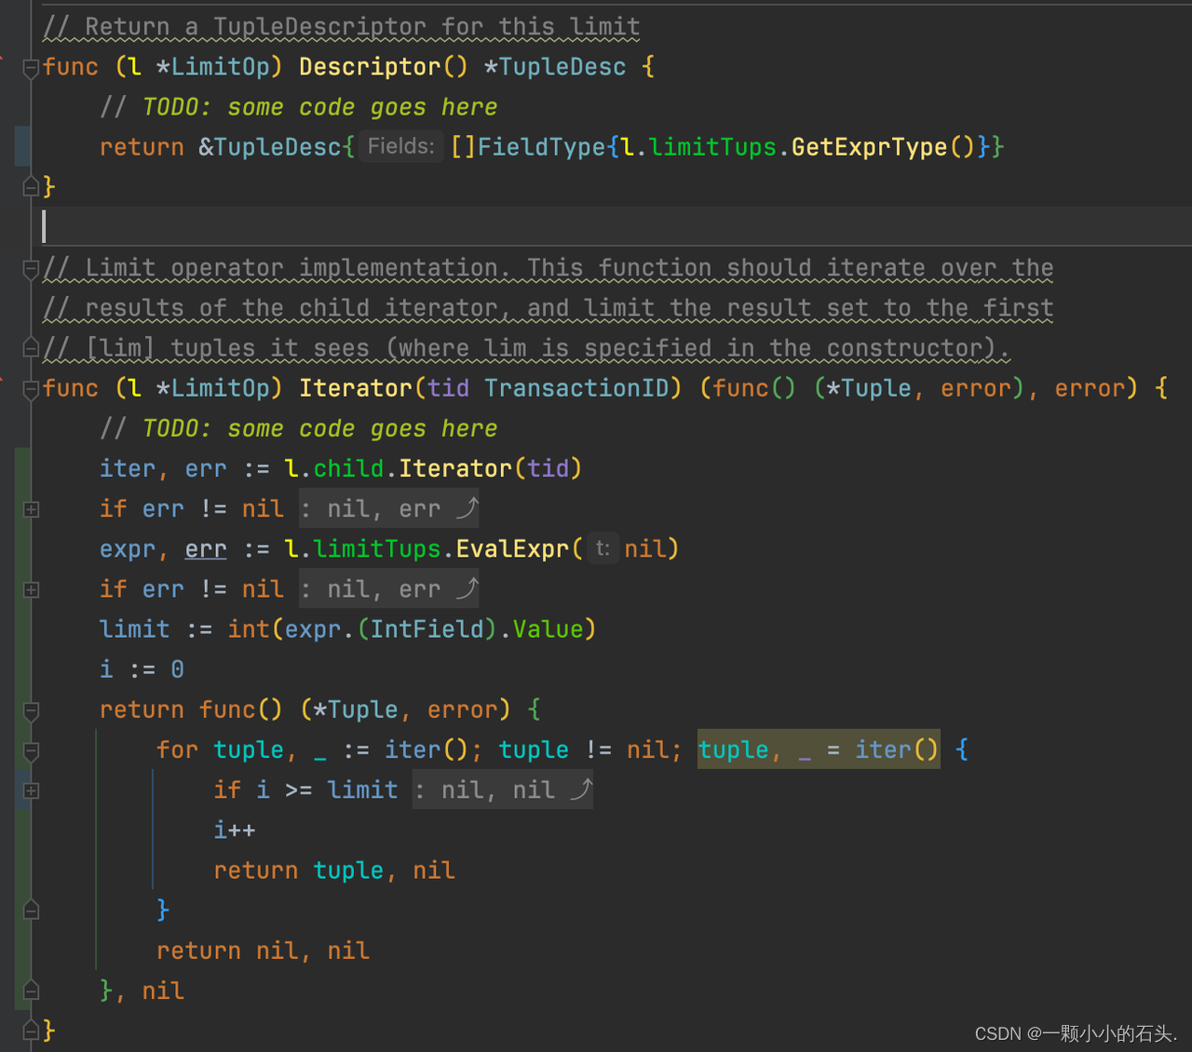Click the "Return a TupleDescriptor for this limit" comment
1192x1052 pixels.
tap(342, 27)
